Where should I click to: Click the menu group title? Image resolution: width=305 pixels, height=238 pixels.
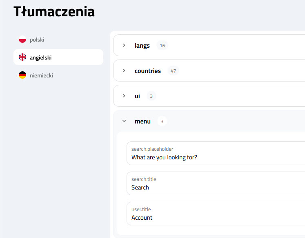[142, 121]
